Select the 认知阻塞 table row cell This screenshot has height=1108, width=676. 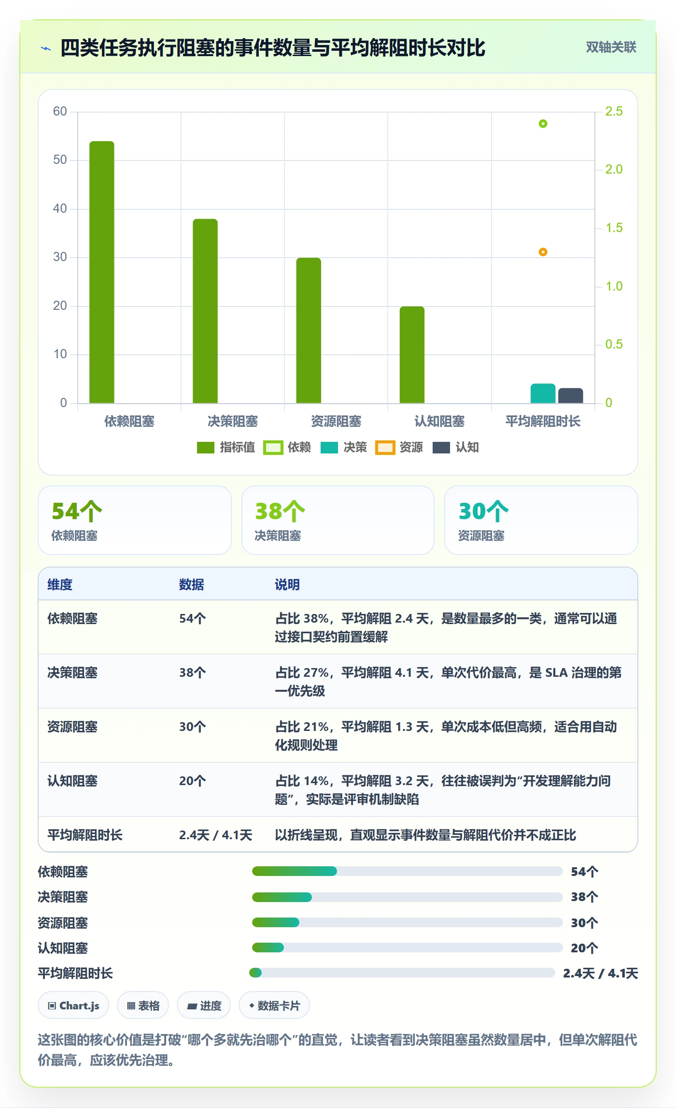pyautogui.click(x=72, y=781)
